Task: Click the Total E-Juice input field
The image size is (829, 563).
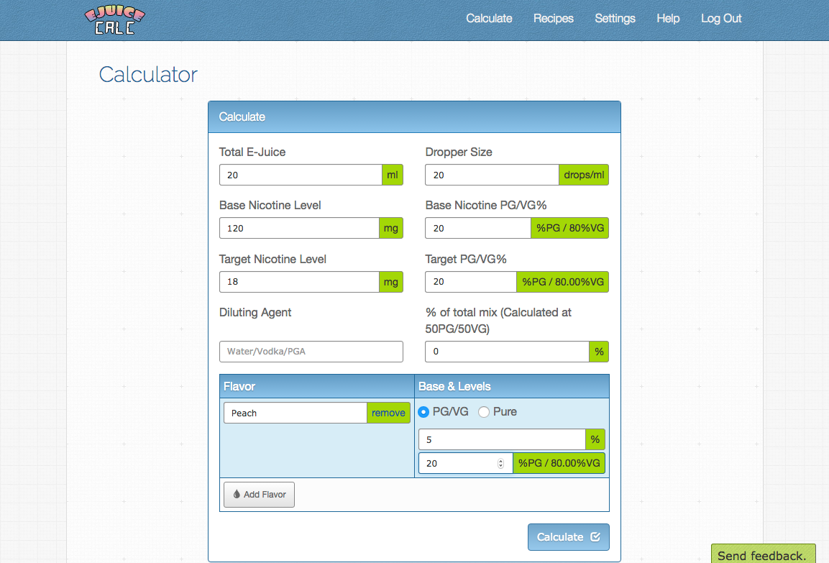Action: (x=301, y=175)
